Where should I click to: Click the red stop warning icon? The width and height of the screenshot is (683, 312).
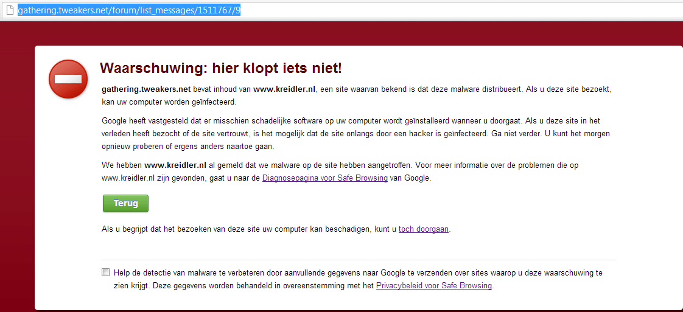68,79
